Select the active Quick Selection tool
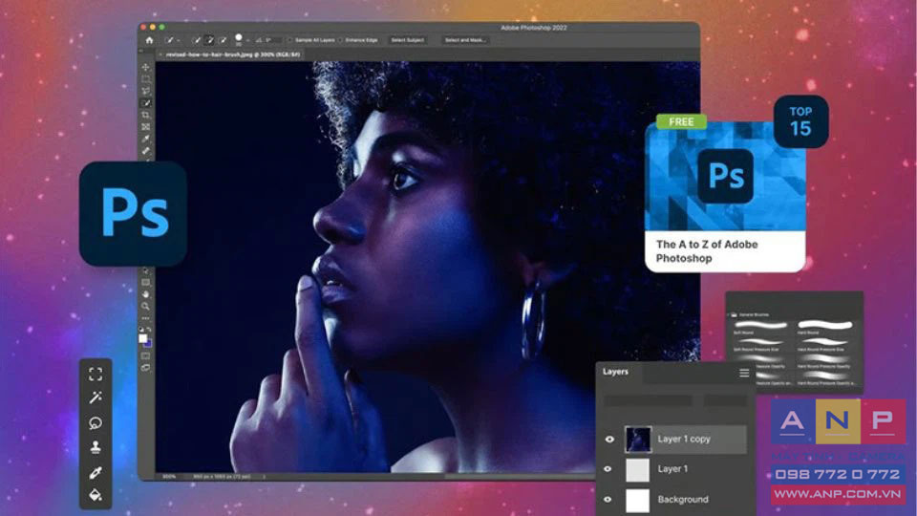917x516 pixels. coord(145,103)
